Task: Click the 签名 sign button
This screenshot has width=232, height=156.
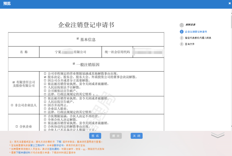Action: pyautogui.click(x=95, y=136)
